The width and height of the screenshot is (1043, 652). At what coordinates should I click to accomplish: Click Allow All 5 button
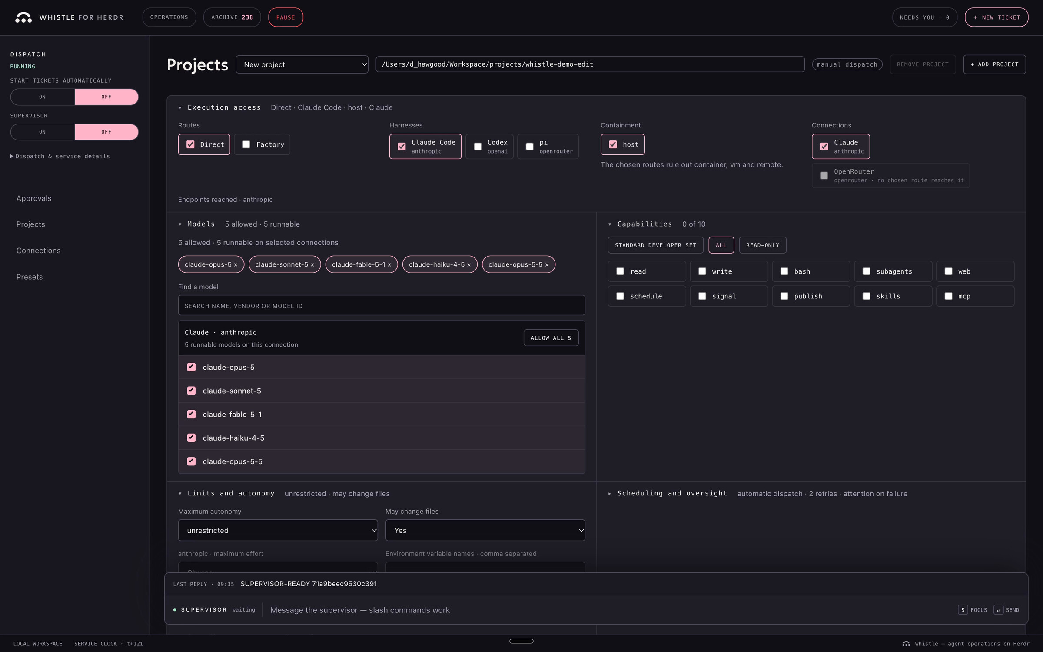tap(551, 338)
